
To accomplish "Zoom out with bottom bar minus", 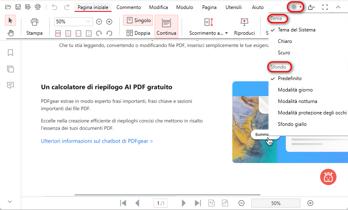I will 241,203.
